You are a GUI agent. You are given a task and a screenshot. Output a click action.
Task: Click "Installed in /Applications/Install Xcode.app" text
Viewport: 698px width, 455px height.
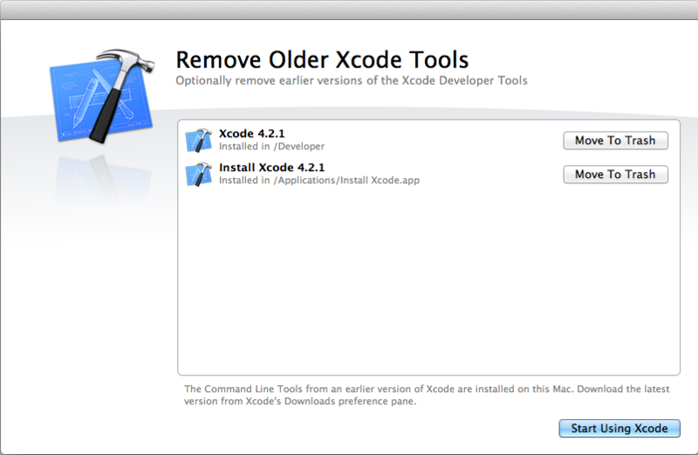(x=319, y=180)
